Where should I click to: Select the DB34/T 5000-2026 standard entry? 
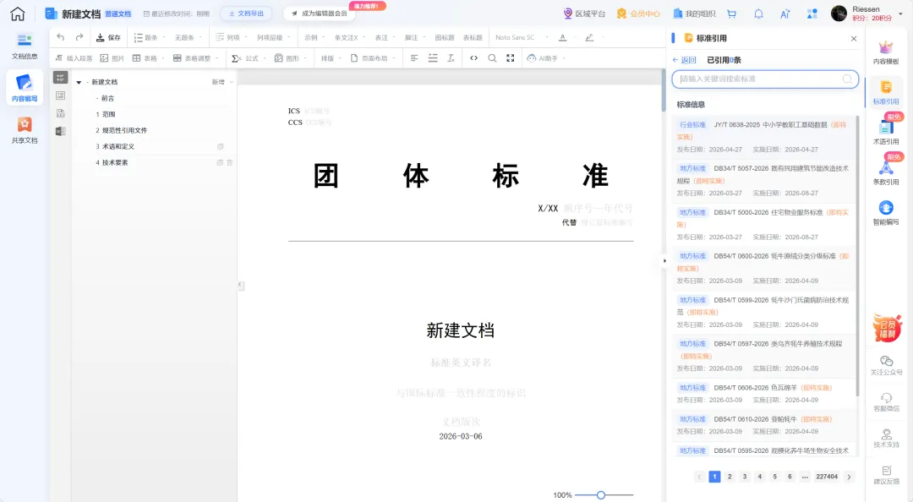765,224
